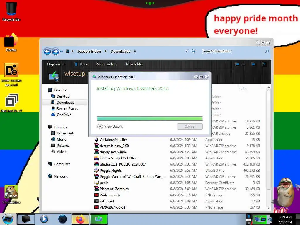Click the search magnifier icon
This screenshot has height=225, width=300.
[x=267, y=51]
